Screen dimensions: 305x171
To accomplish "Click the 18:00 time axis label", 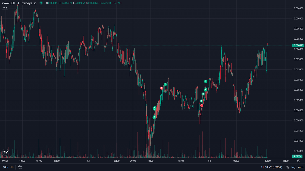I will pos(56,161).
